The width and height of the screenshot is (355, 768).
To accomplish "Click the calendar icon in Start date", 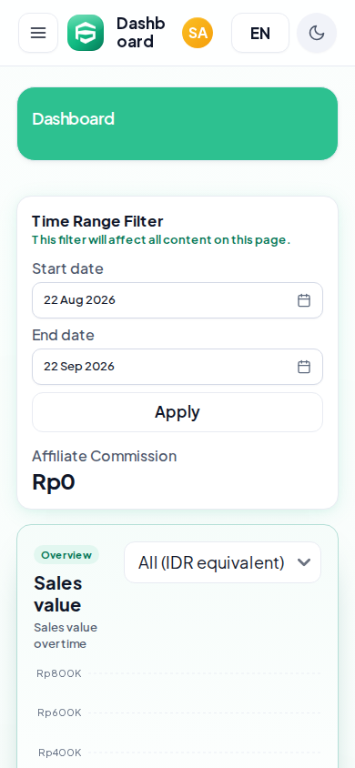I will point(304,300).
